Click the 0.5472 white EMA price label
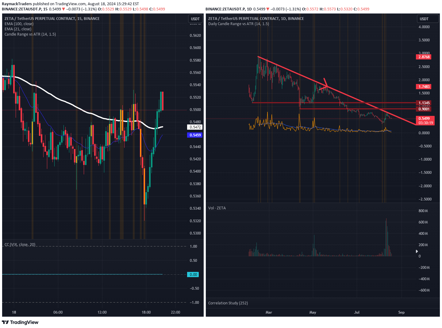The height and width of the screenshot is (328, 442). click(195, 127)
